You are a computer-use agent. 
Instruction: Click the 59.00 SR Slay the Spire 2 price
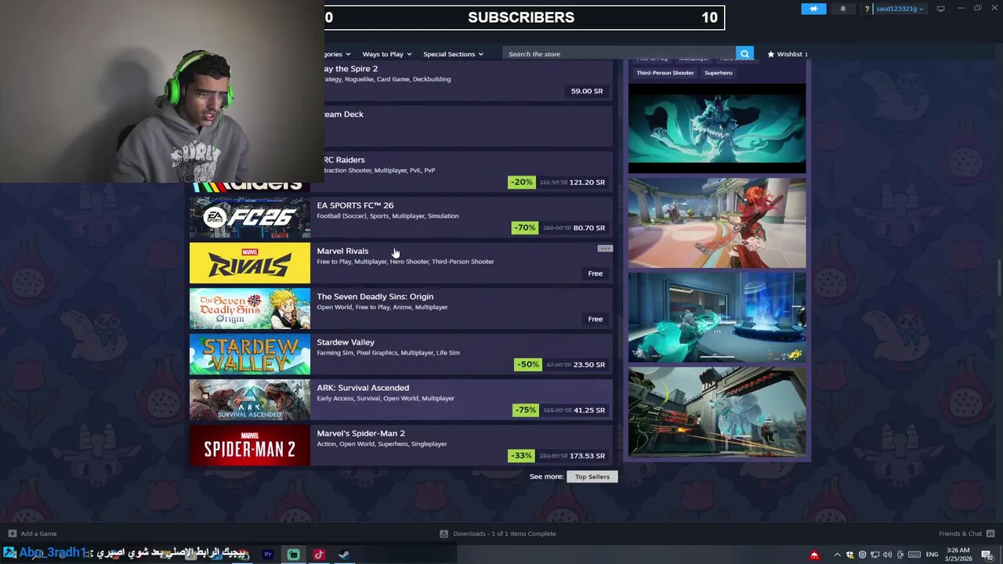tap(587, 91)
